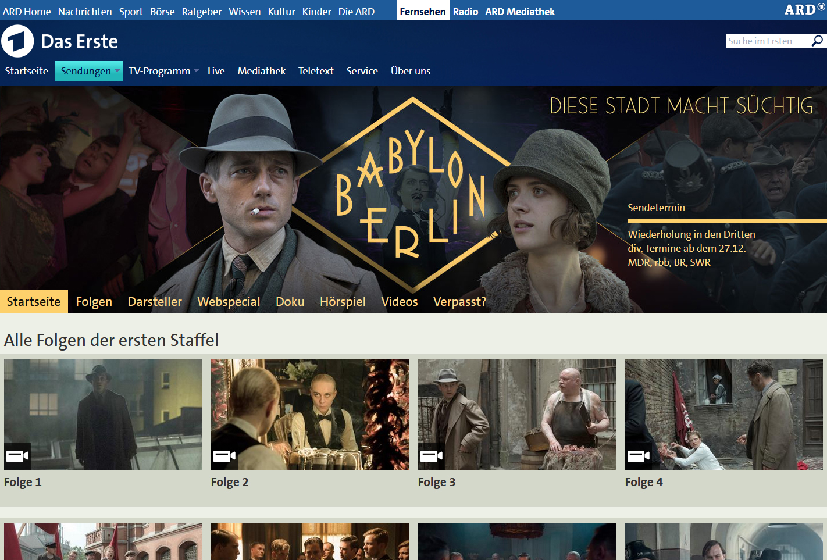Image resolution: width=827 pixels, height=560 pixels.
Task: Open the Darsteller tab
Action: coord(155,302)
